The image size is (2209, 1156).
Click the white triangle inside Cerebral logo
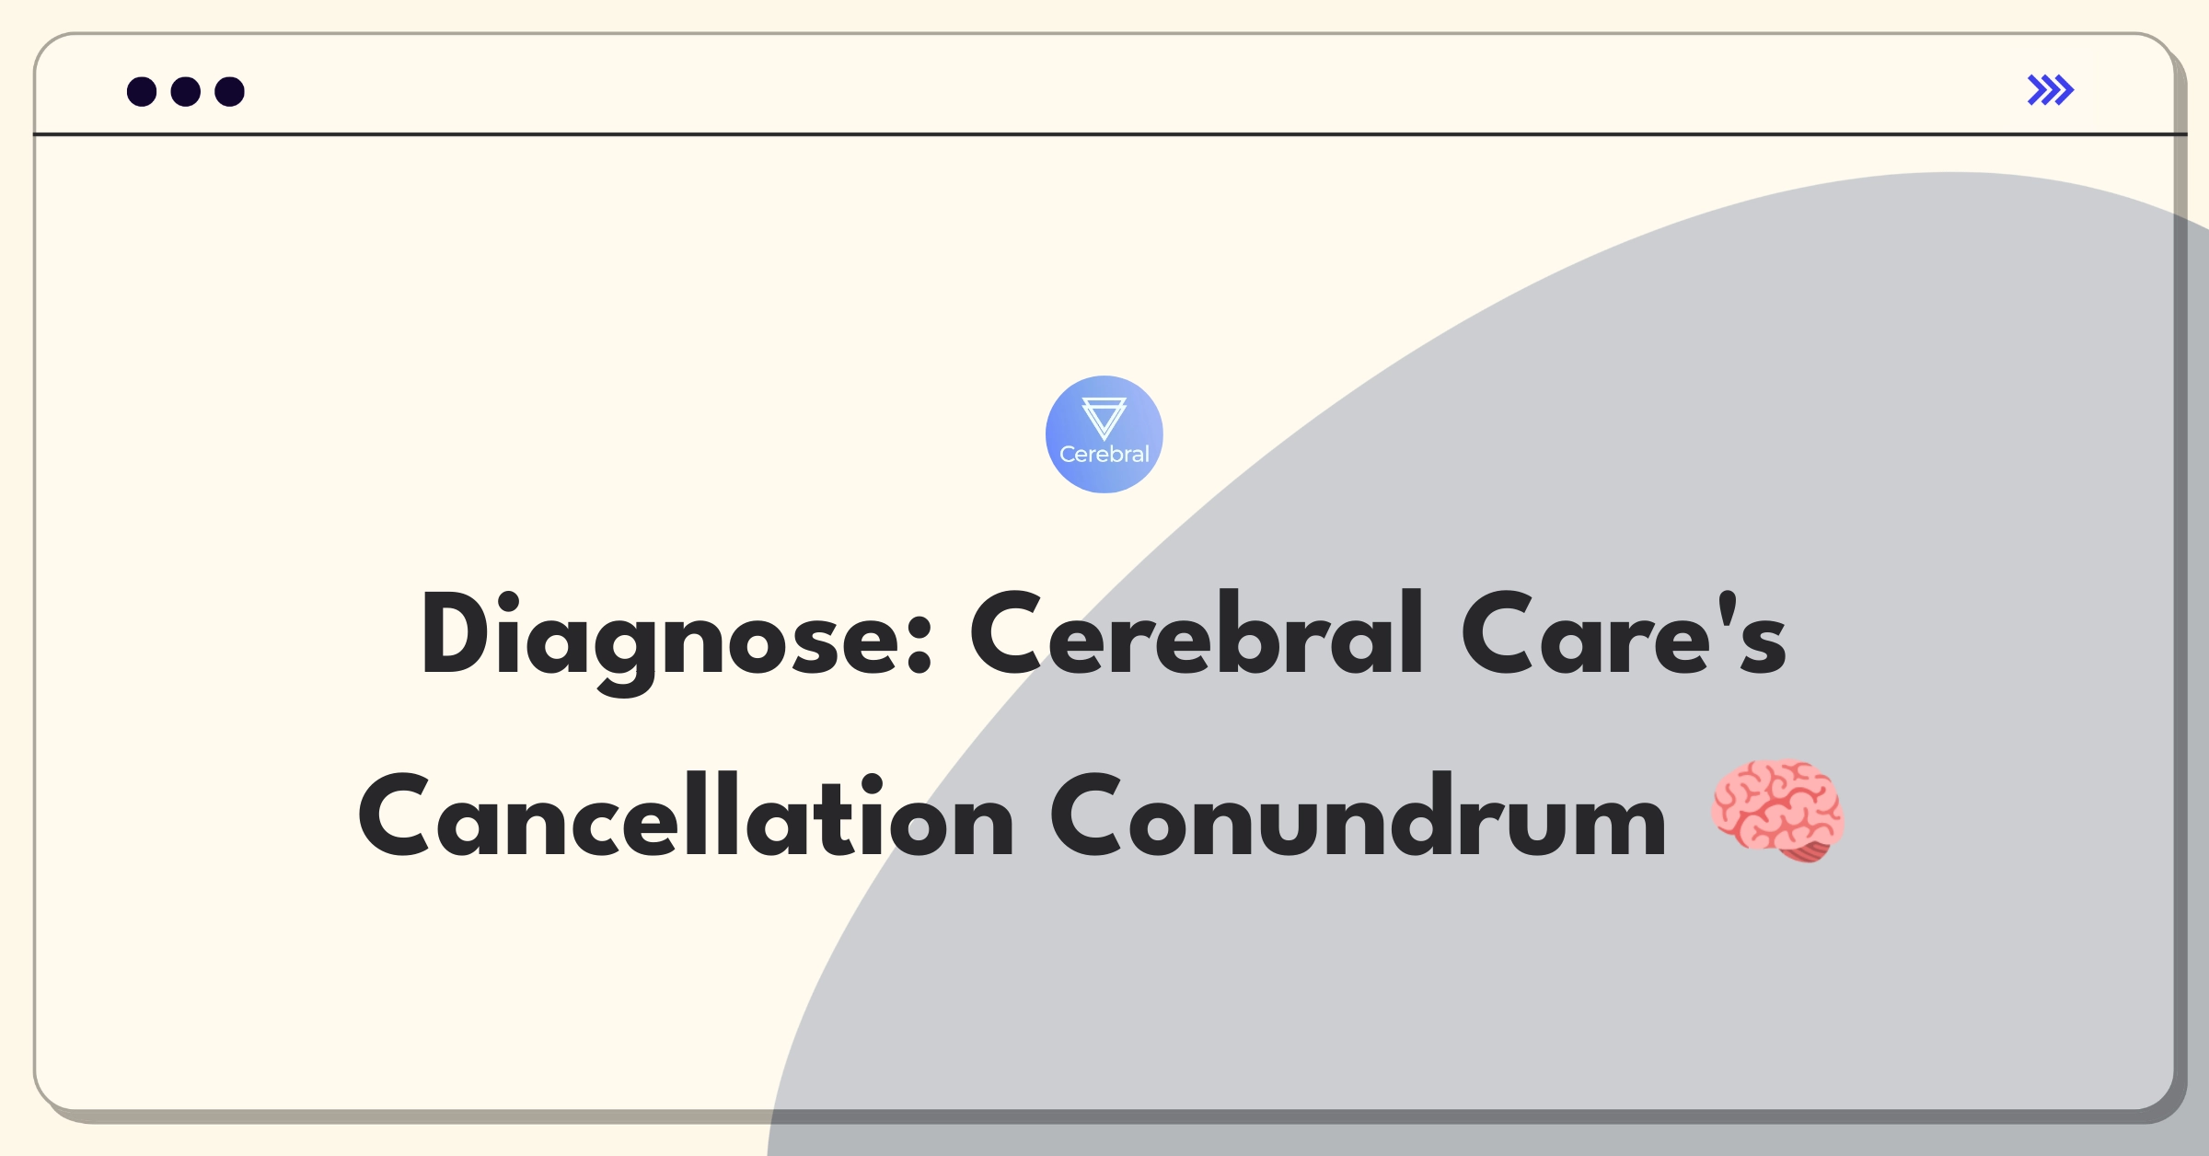[x=1104, y=418]
